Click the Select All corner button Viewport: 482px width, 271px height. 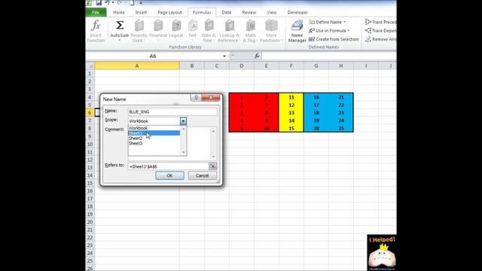point(90,65)
